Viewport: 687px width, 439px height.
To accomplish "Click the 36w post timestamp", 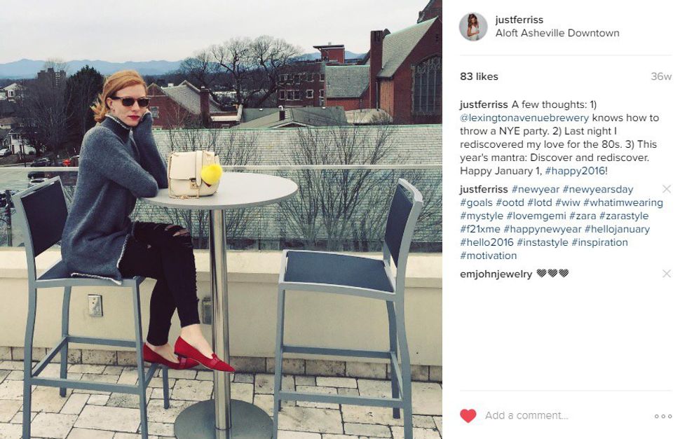I will coord(661,76).
